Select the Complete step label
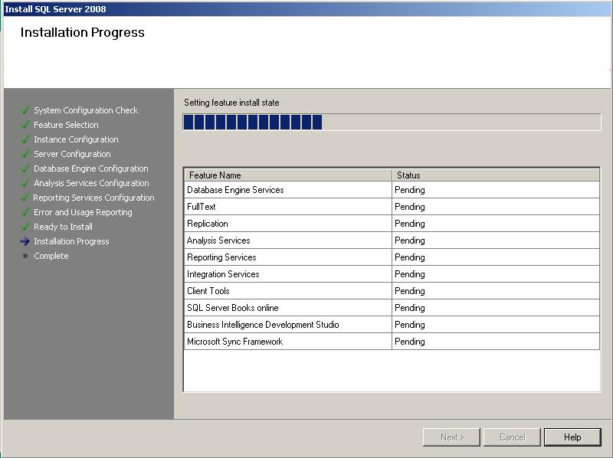This screenshot has height=458, width=613. pos(51,256)
